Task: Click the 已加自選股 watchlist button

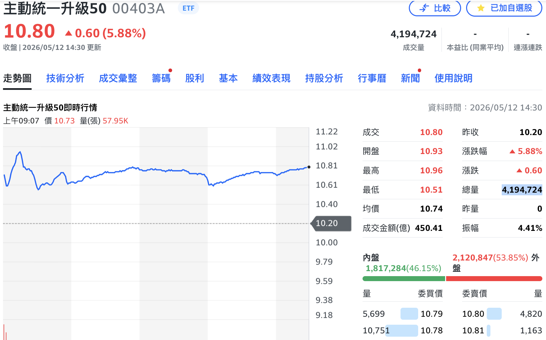Action: pyautogui.click(x=504, y=8)
